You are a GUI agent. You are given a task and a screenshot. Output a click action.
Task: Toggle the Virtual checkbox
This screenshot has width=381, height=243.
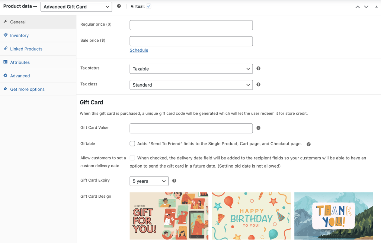[149, 6]
